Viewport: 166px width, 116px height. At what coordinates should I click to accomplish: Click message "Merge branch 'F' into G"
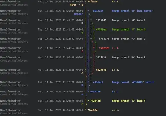pyautogui.click(x=128, y=29)
